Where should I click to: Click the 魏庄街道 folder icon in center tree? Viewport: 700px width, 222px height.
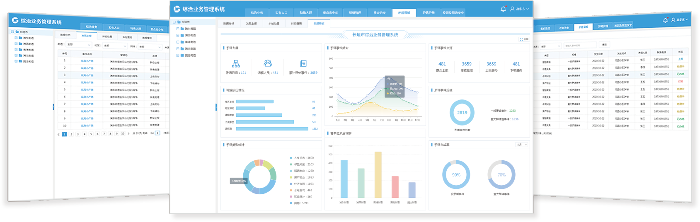[x=182, y=55]
